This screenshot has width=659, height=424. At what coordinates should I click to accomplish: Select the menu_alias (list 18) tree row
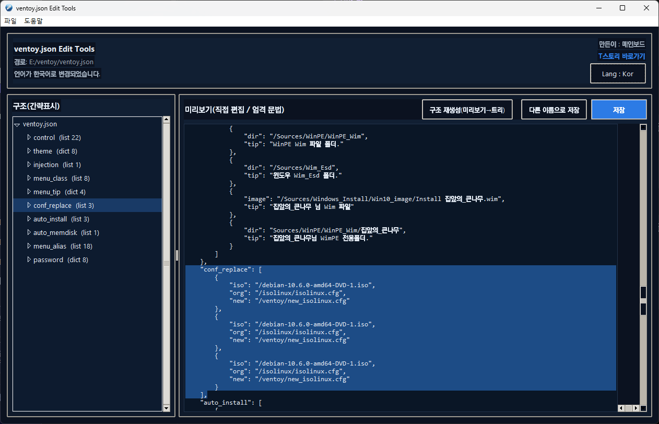[x=87, y=246]
